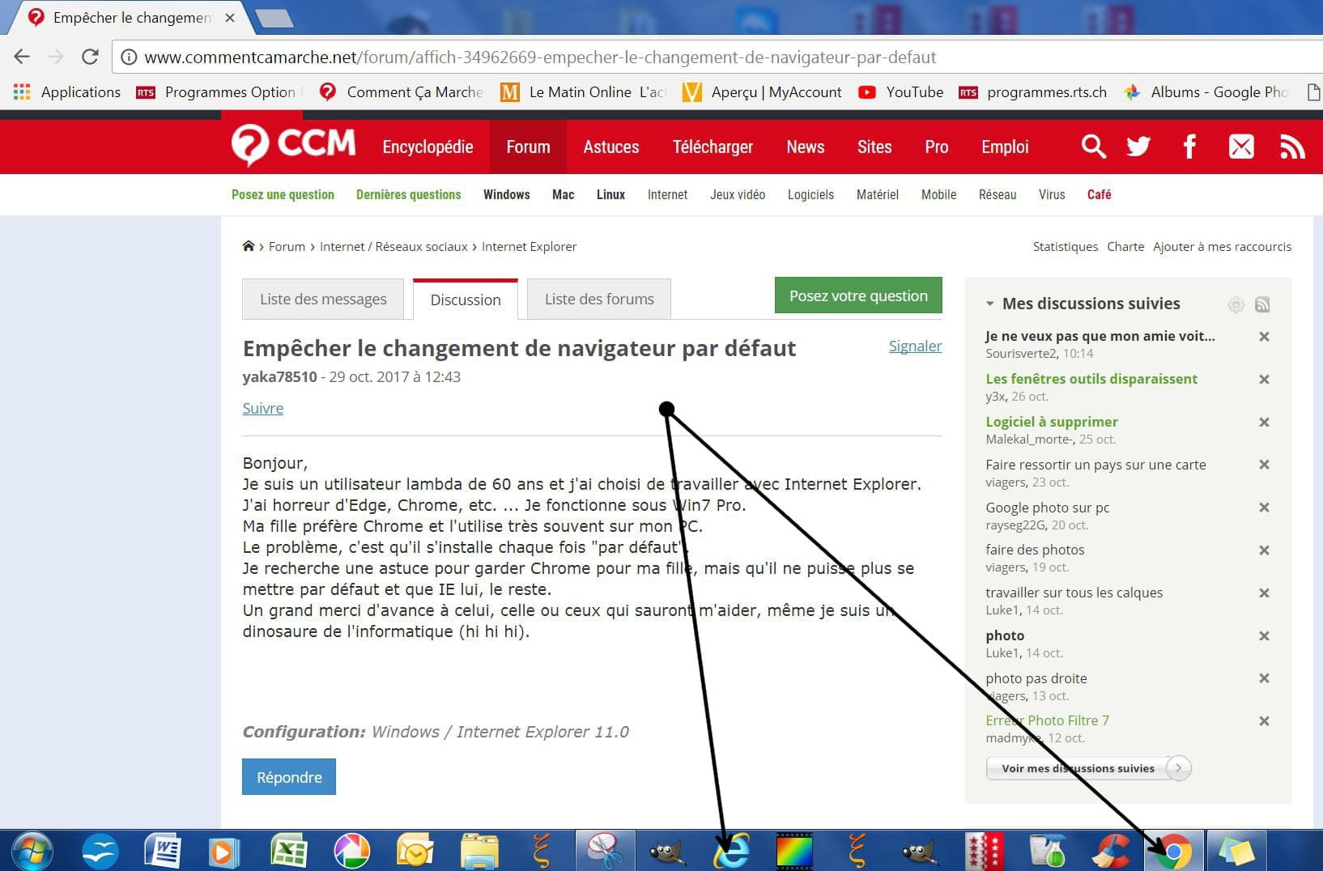Viewport: 1323px width, 871px height.
Task: Click Voir mes discussions suivies button
Action: click(1088, 768)
